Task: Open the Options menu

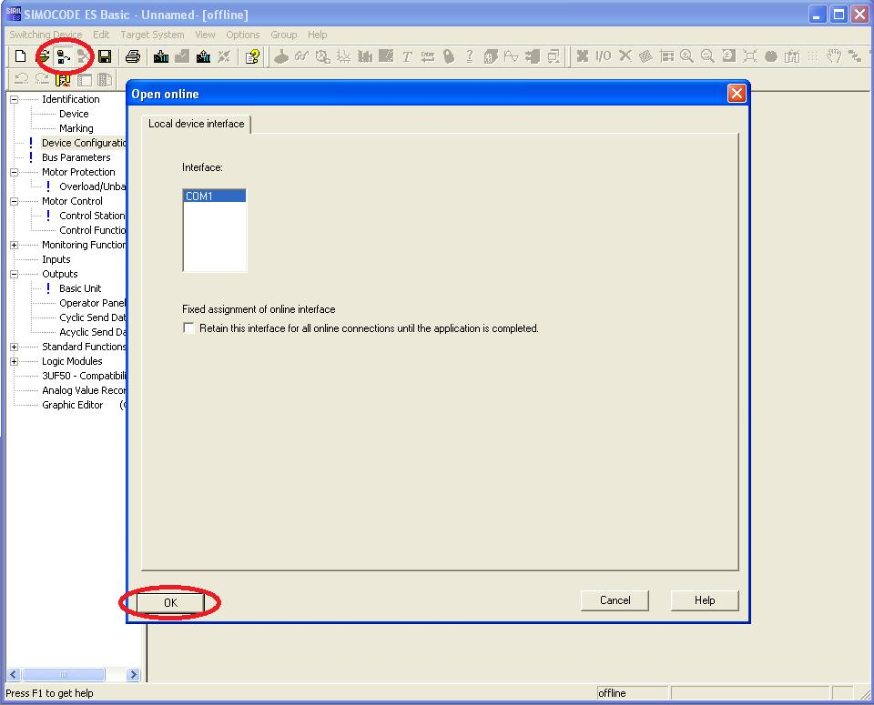Action: click(242, 35)
